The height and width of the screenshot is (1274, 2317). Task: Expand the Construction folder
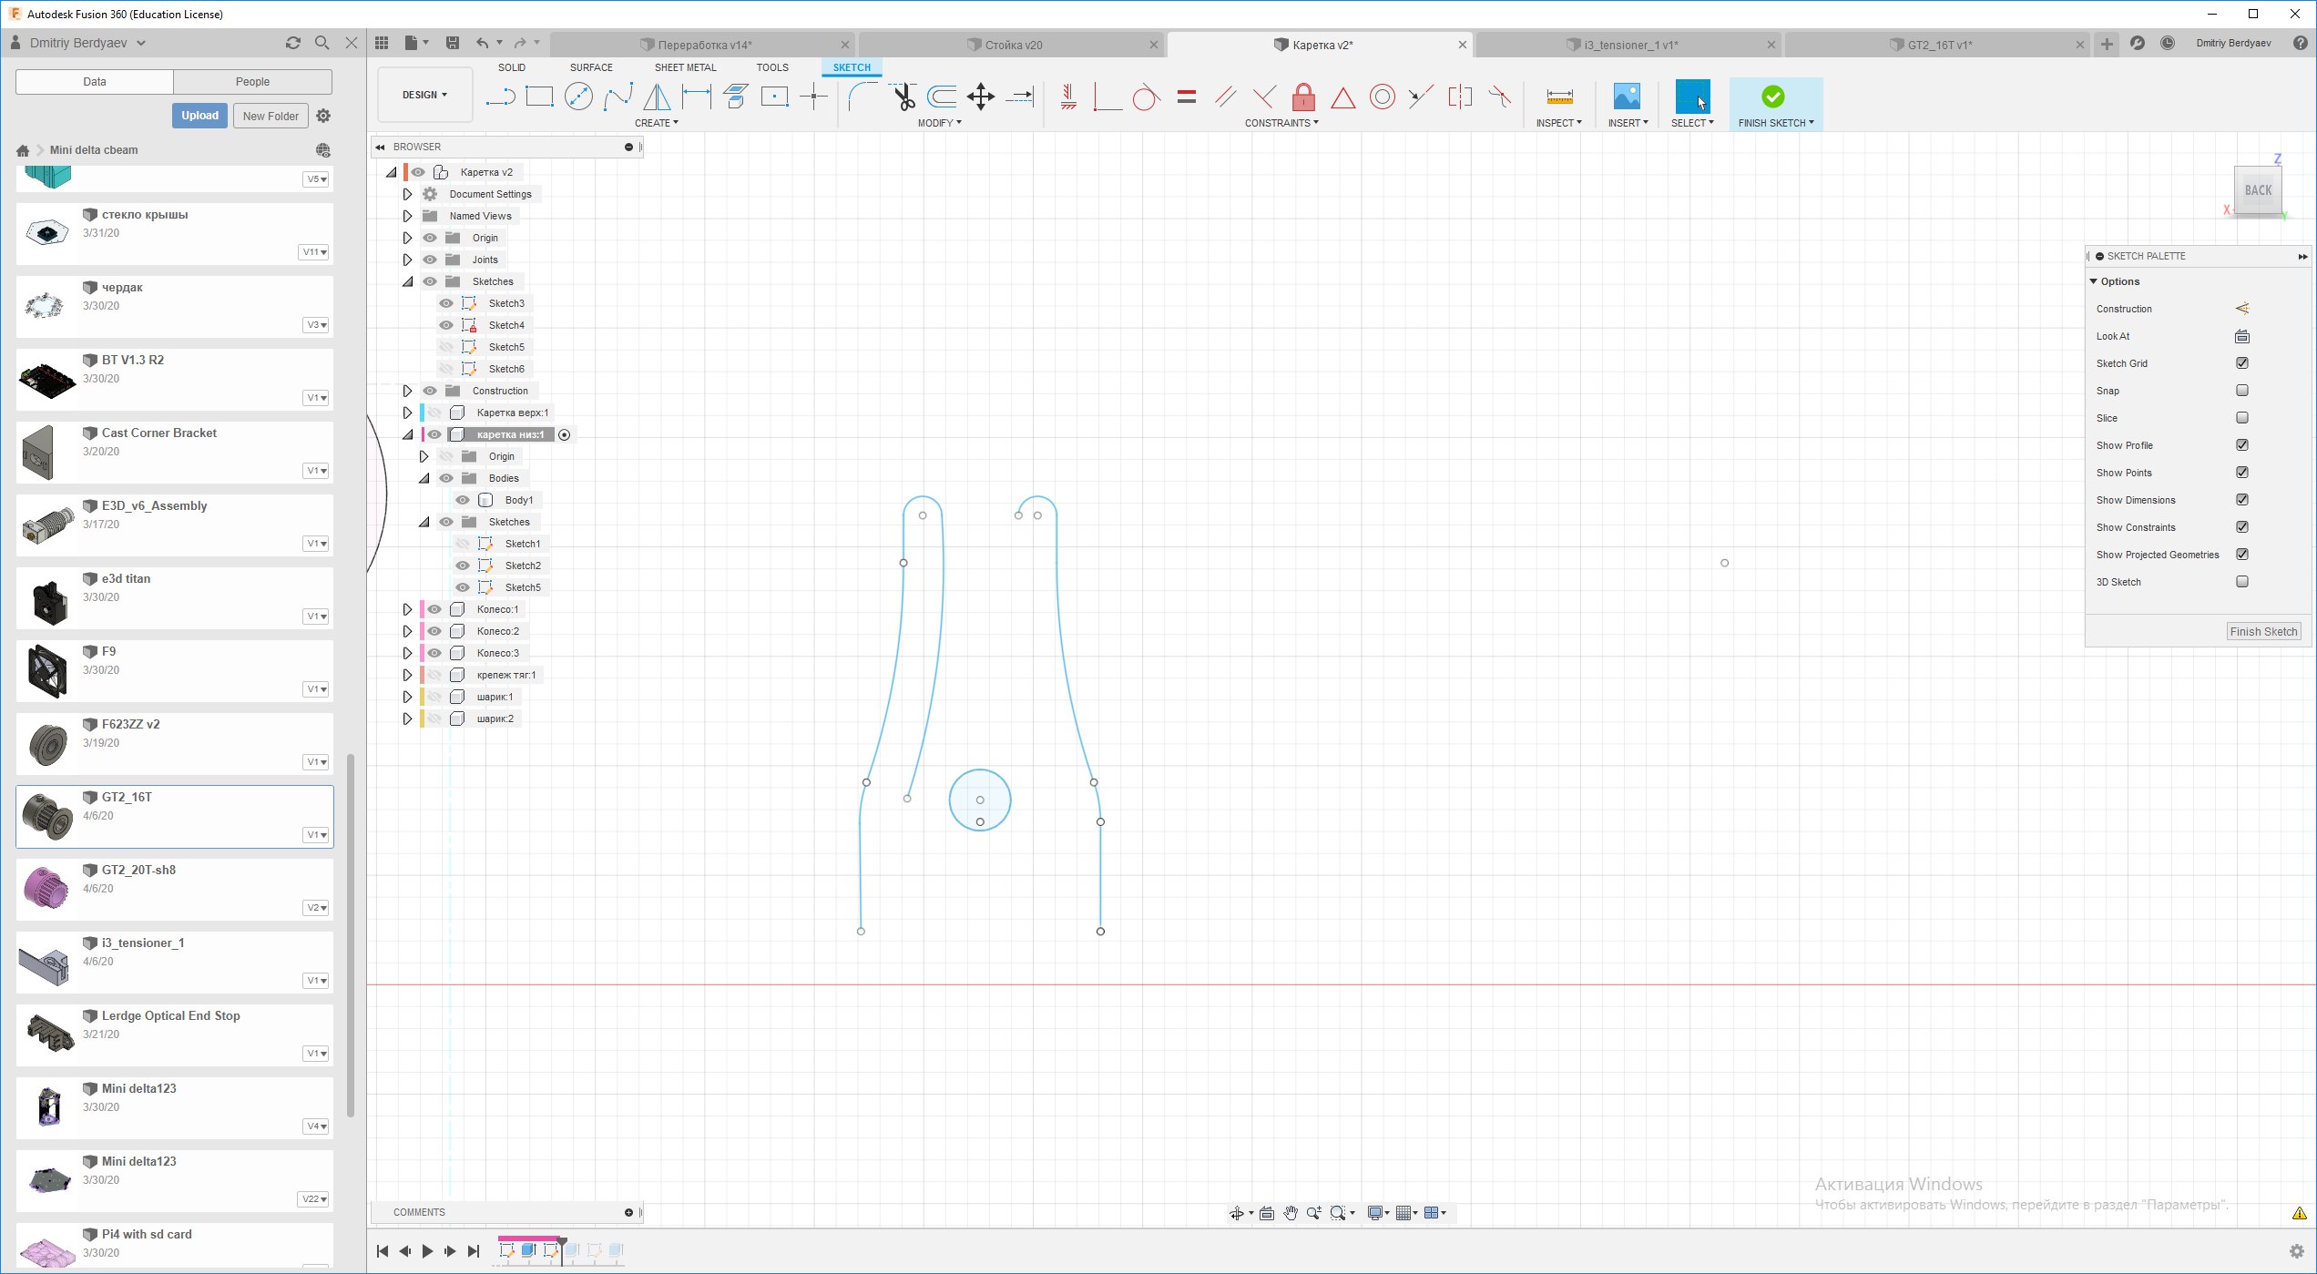[x=407, y=391]
